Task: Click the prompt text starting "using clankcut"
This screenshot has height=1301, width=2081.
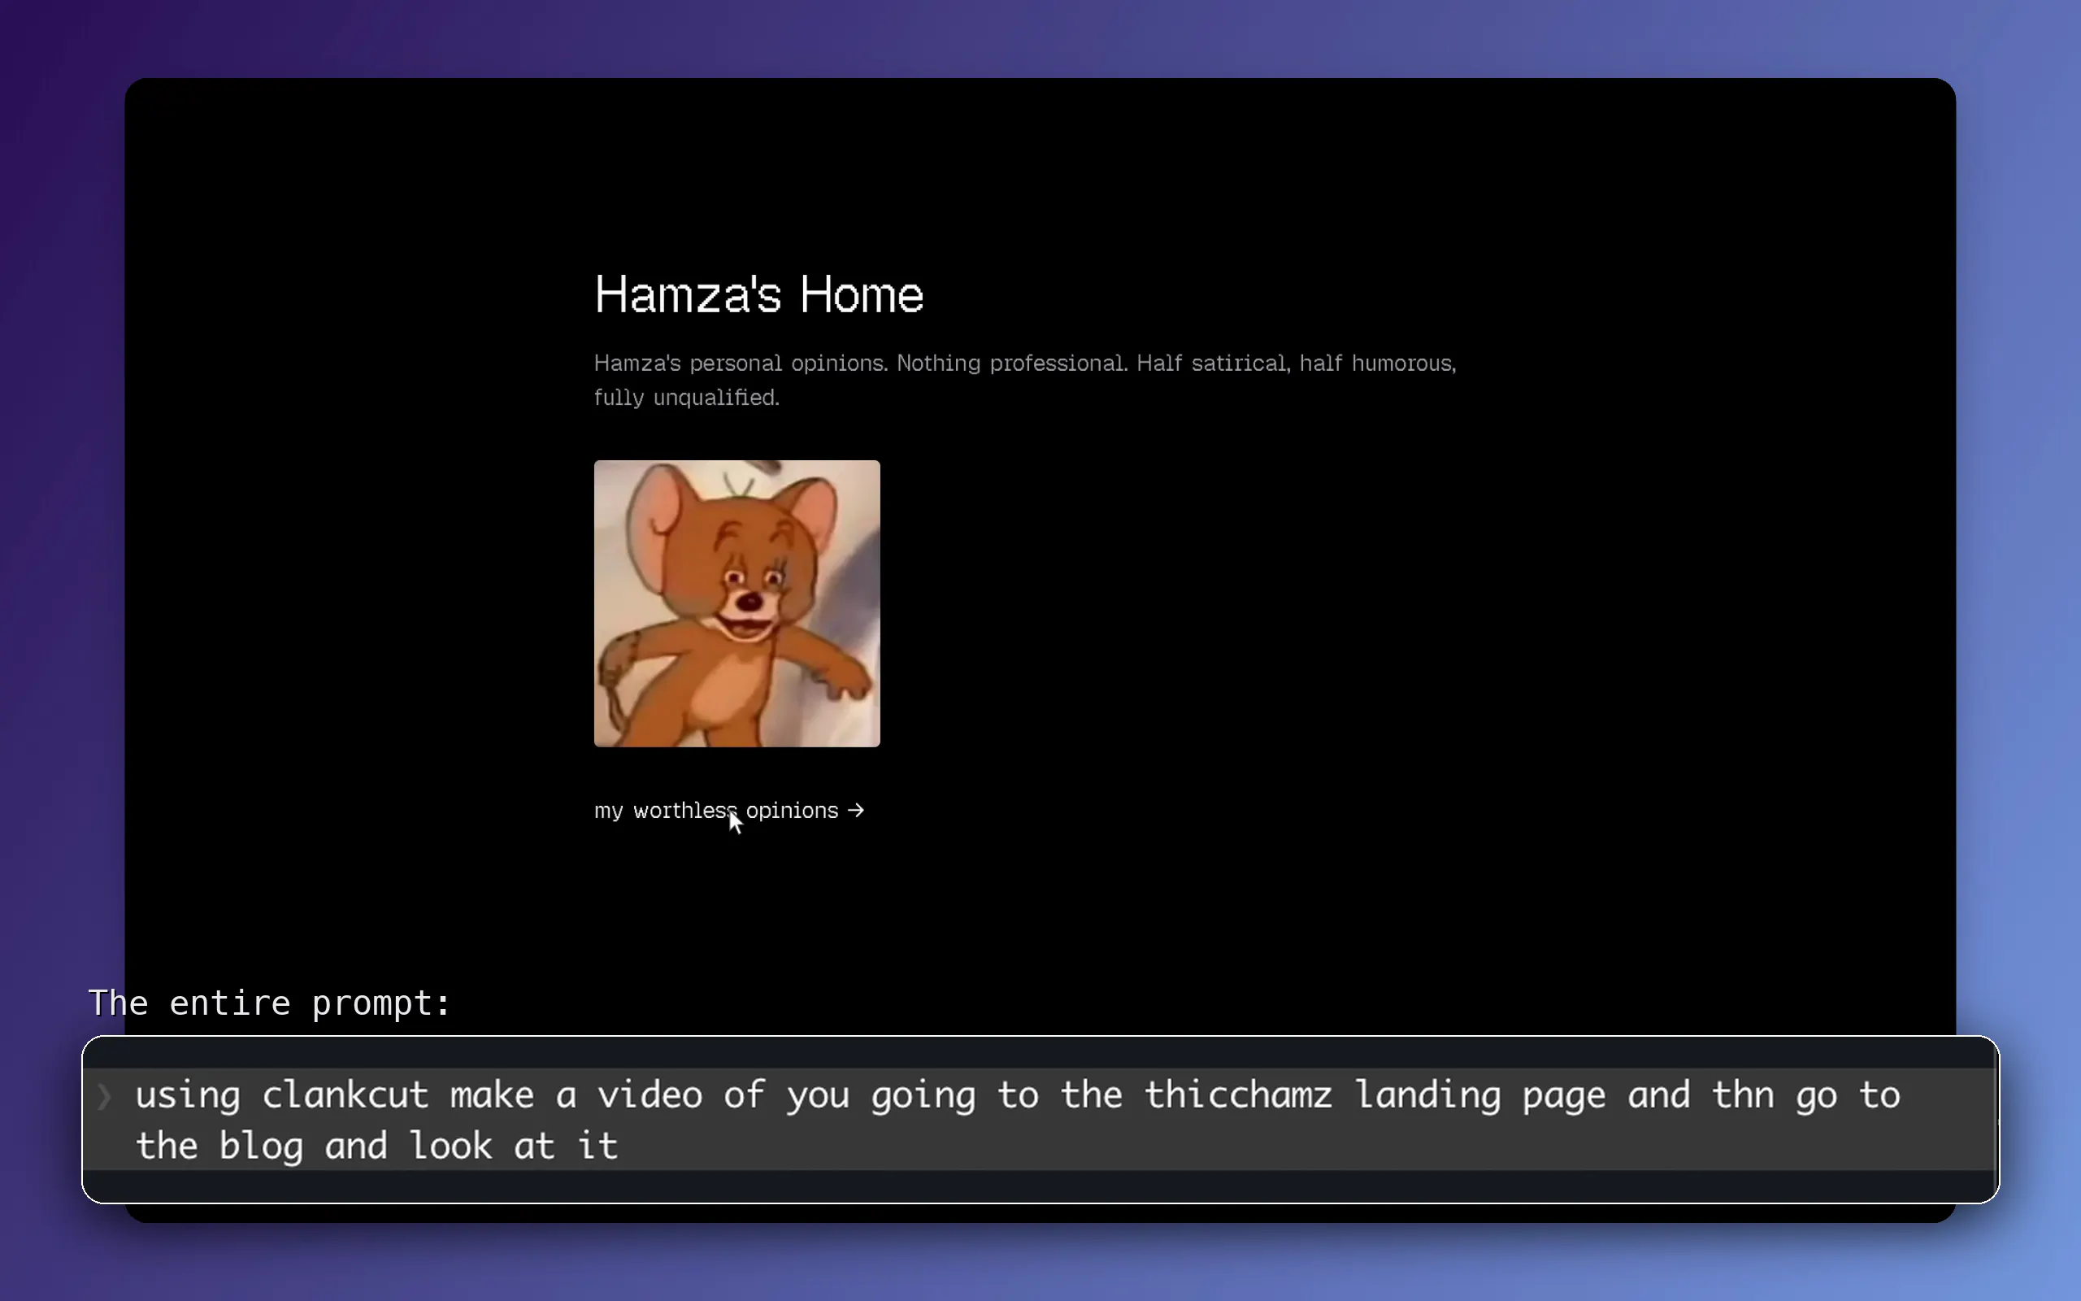Action: pyautogui.click(x=1018, y=1120)
